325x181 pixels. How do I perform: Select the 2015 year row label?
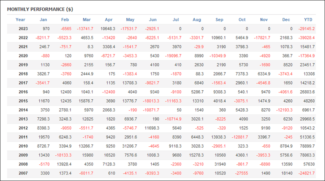tap(23, 101)
